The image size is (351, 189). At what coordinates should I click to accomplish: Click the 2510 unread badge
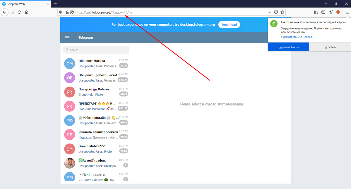pyautogui.click(x=124, y=151)
